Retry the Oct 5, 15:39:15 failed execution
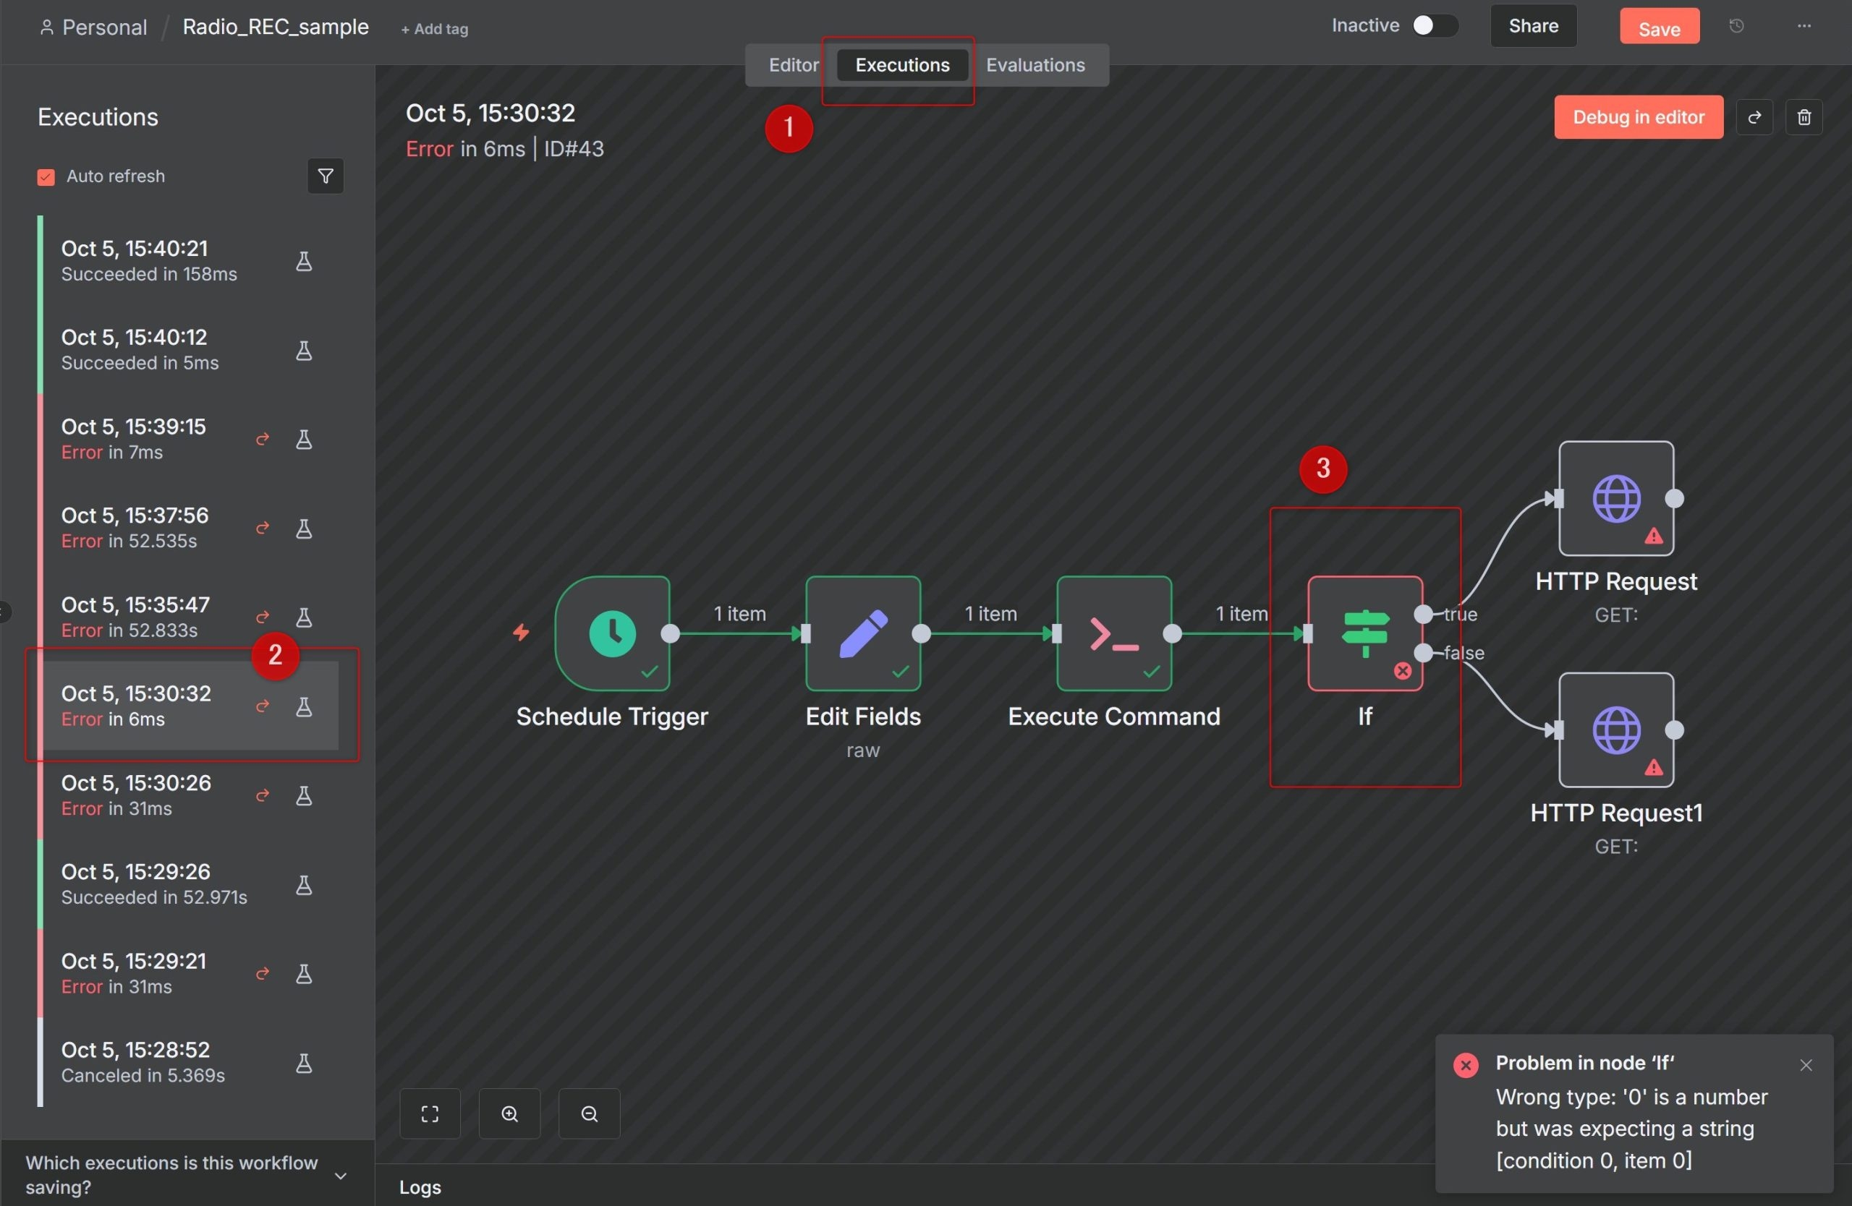 pyautogui.click(x=263, y=440)
